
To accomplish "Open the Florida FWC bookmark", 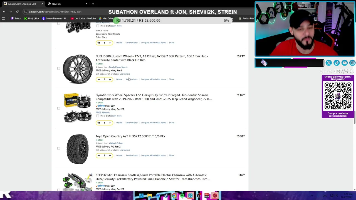I will (x=247, y=19).
